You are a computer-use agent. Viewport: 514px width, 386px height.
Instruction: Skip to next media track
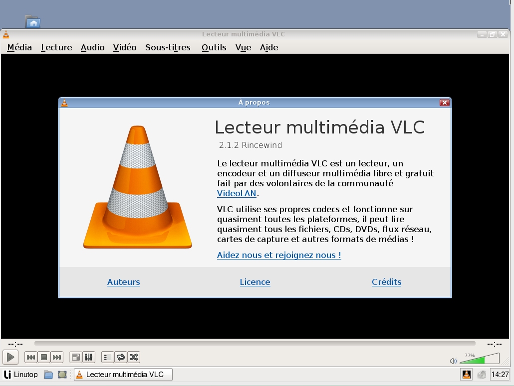pos(57,357)
